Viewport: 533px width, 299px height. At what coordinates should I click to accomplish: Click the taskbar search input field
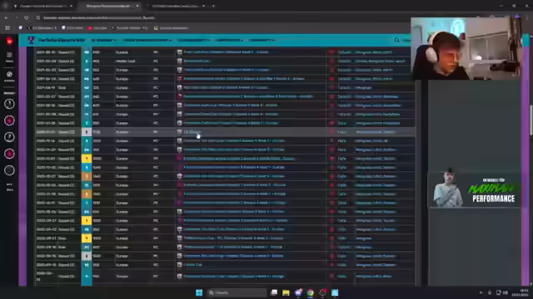(x=237, y=292)
